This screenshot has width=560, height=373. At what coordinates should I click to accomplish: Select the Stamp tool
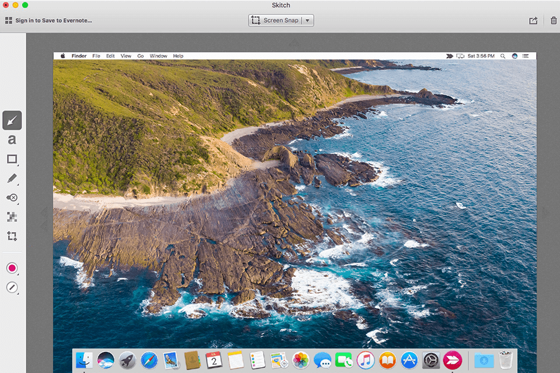click(x=12, y=198)
